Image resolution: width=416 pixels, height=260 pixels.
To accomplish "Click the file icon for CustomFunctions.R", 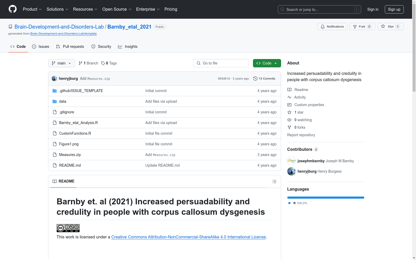I will coord(55,133).
